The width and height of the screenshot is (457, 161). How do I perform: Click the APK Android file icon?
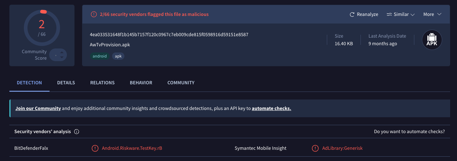(x=432, y=40)
